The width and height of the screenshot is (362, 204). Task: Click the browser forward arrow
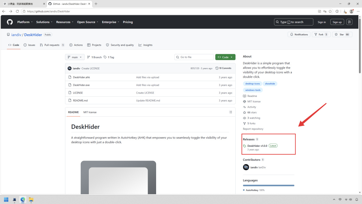(10, 11)
